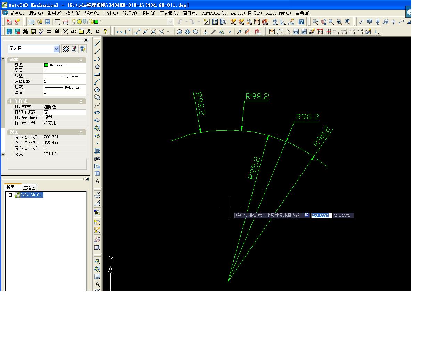Select the Table tool
This screenshot has width=446, height=347.
click(x=97, y=173)
